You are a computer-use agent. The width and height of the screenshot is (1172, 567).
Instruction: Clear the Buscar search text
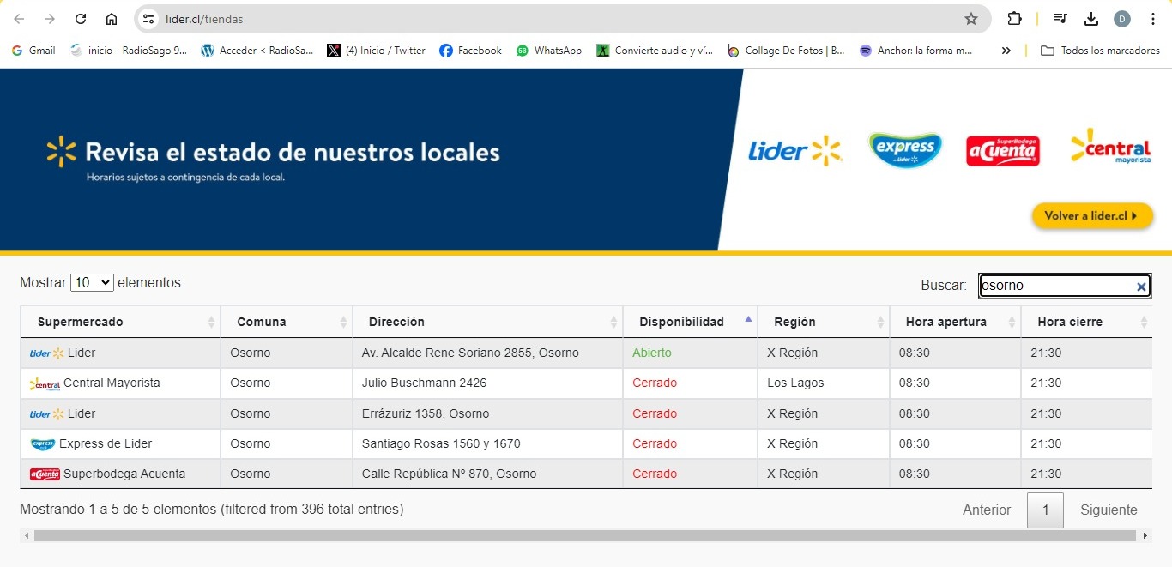(1141, 287)
